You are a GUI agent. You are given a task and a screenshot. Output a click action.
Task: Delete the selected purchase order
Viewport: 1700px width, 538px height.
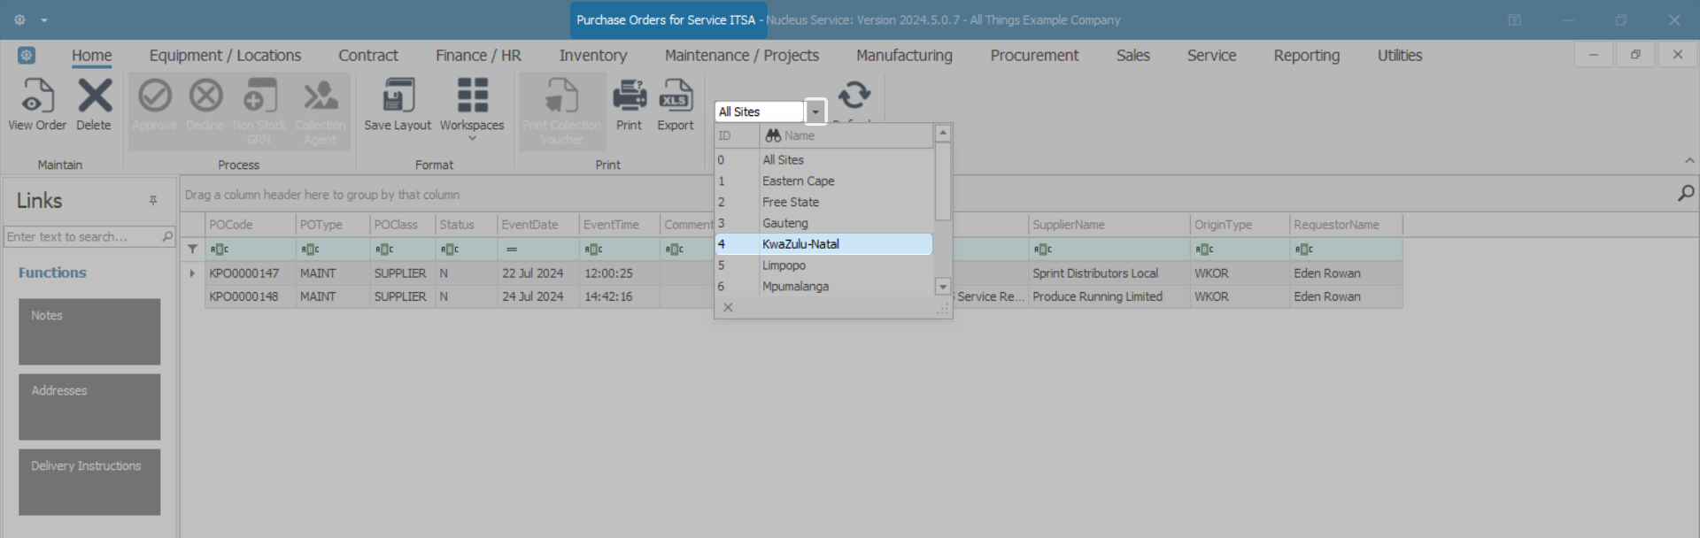pyautogui.click(x=94, y=97)
